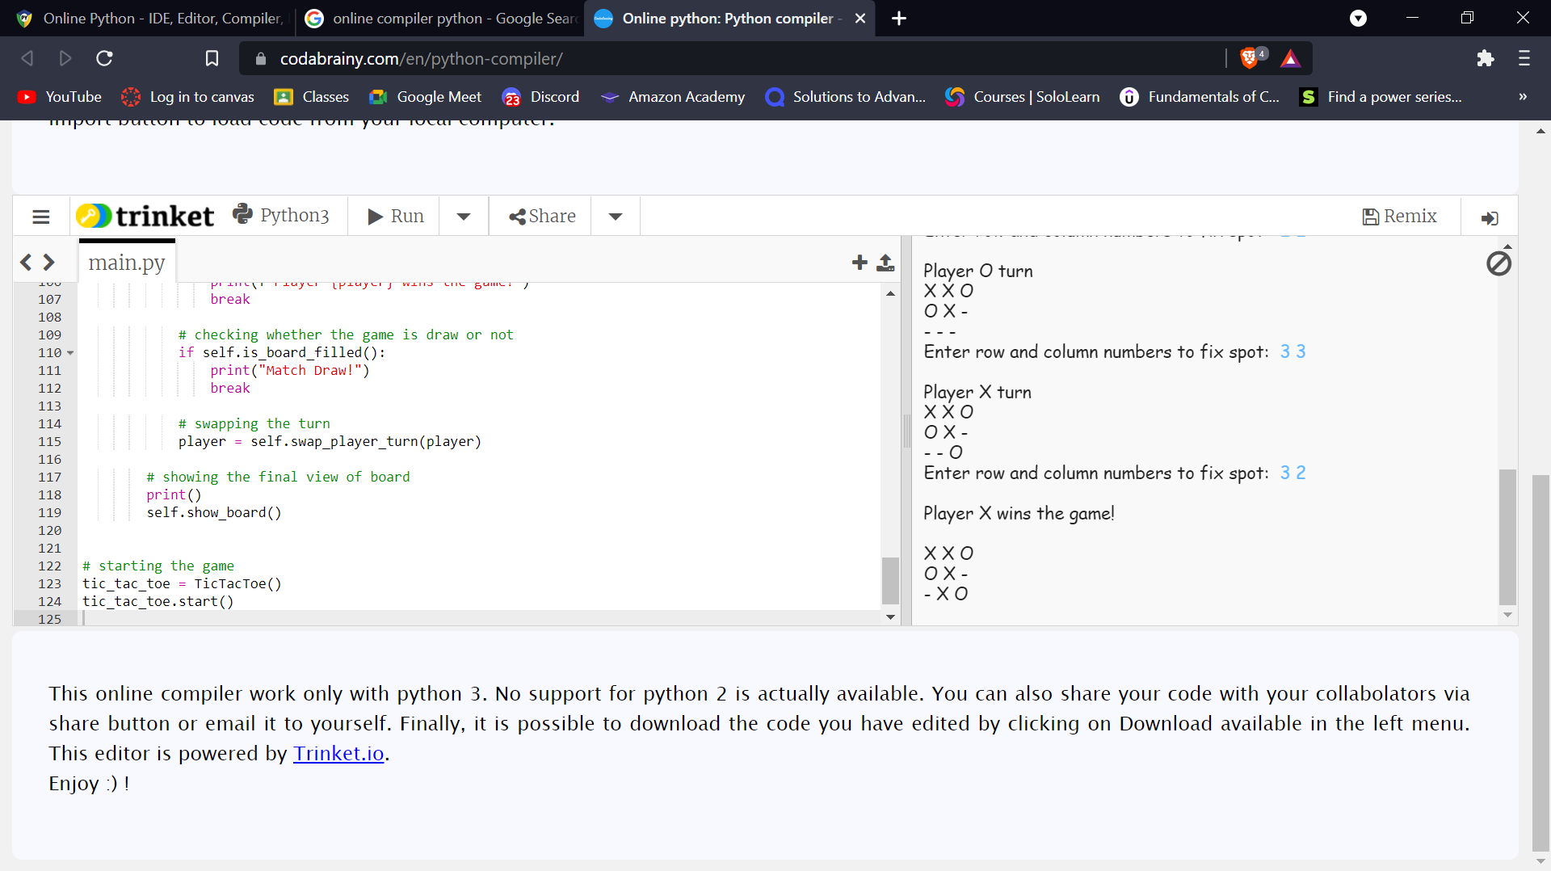Click the trinket logo
This screenshot has width=1551, height=871.
click(x=145, y=216)
